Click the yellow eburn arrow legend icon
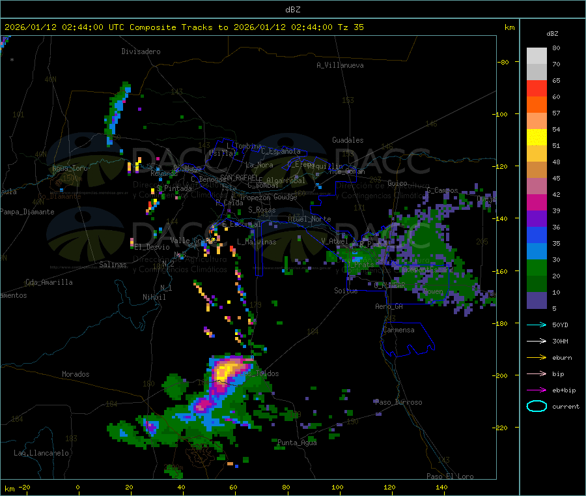This screenshot has height=496, width=586. tap(537, 358)
